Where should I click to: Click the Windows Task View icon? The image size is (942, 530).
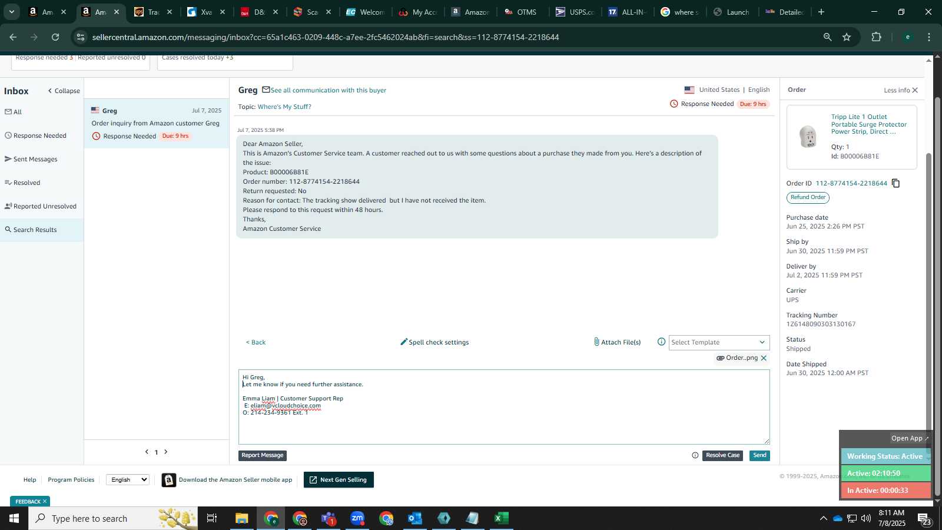click(x=212, y=518)
